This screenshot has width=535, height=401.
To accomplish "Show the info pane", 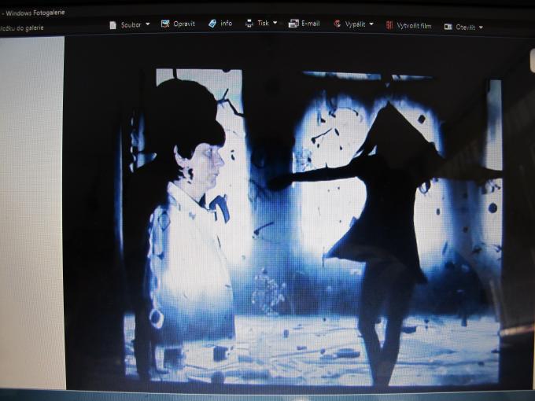I will tap(227, 23).
